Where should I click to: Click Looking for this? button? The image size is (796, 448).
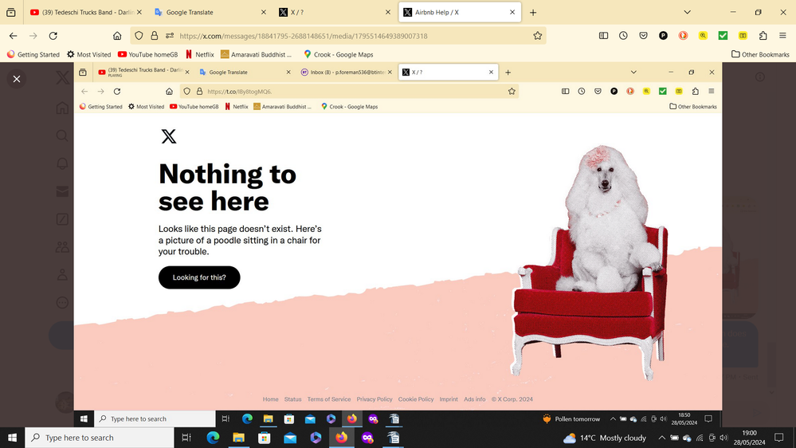[x=199, y=277]
